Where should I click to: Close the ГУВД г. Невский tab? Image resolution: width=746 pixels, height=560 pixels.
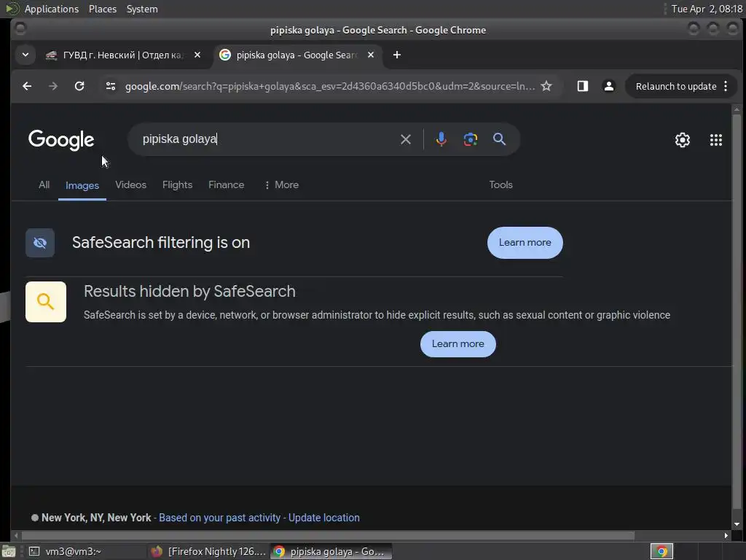197,55
